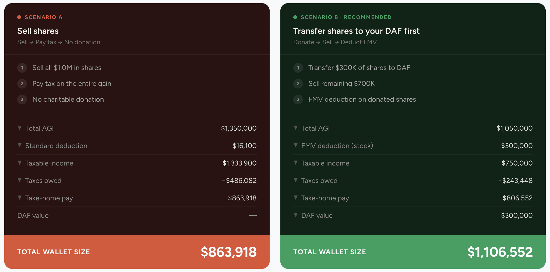This screenshot has height=272, width=550.
Task: Click step 1 badge for Transfer $300K to DAF
Action: [x=298, y=68]
